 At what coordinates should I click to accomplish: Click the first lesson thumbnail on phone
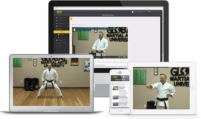(x=115, y=88)
